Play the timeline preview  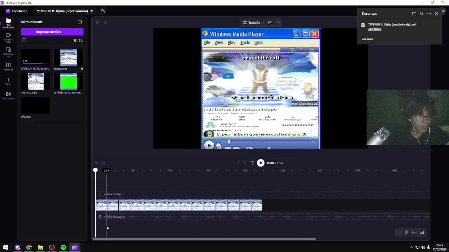(x=261, y=163)
